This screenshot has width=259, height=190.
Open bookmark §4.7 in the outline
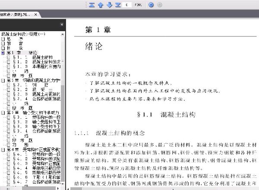tap(37, 182)
